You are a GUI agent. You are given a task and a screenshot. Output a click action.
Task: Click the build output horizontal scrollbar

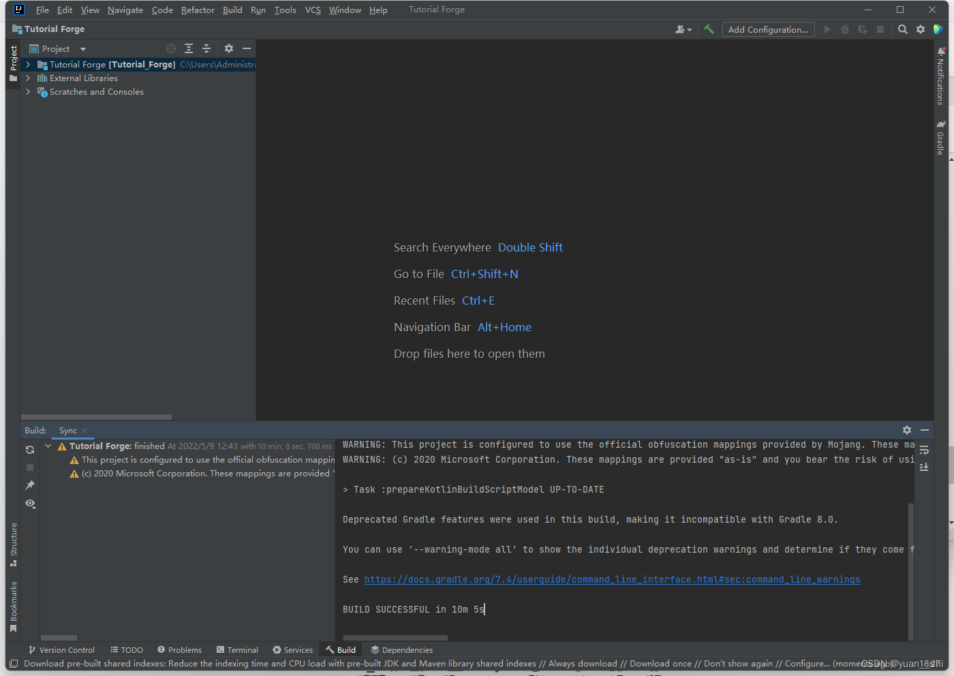(395, 638)
